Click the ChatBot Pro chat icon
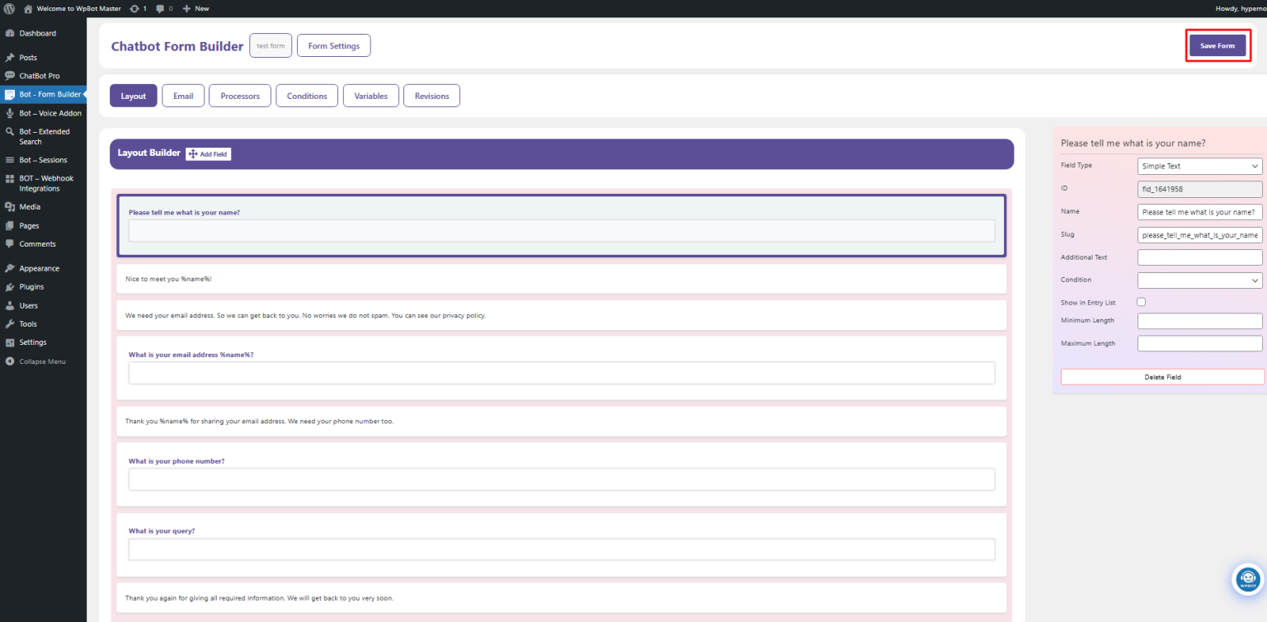Viewport: 1267px width, 622px height. (x=10, y=76)
